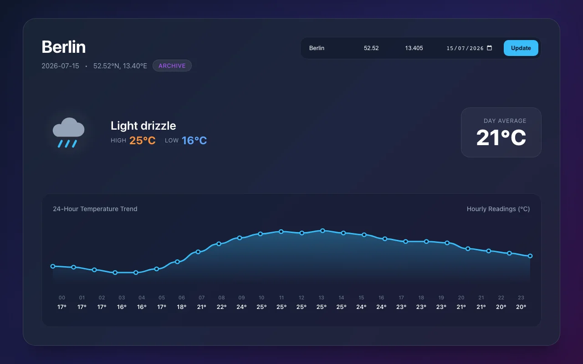Click the ARCHIVE badge
The width and height of the screenshot is (583, 364).
click(x=172, y=66)
